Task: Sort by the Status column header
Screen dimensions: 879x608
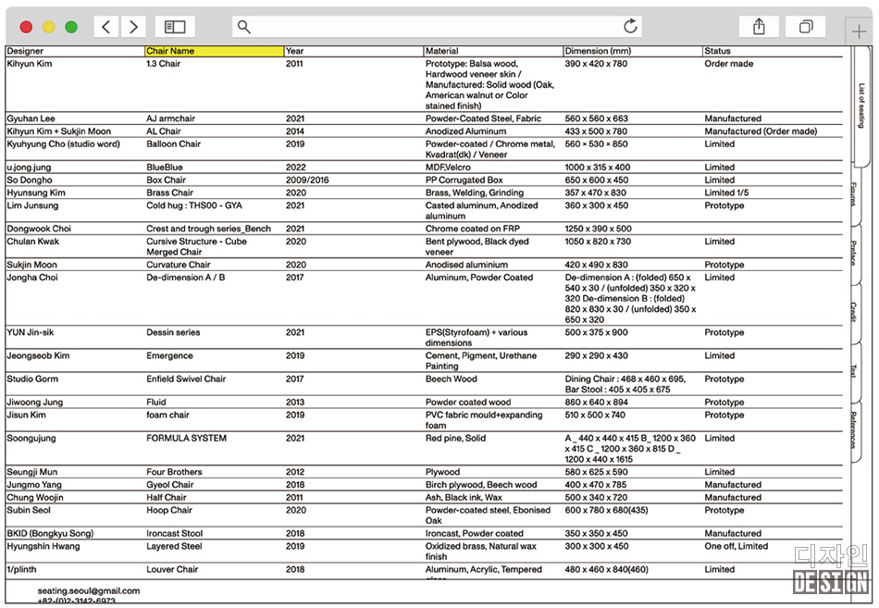Action: pyautogui.click(x=718, y=51)
